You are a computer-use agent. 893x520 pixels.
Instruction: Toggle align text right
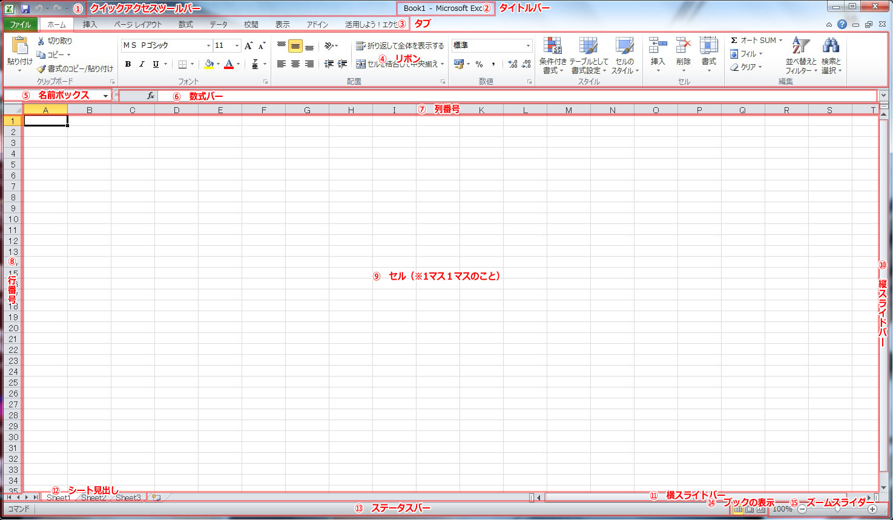[309, 64]
